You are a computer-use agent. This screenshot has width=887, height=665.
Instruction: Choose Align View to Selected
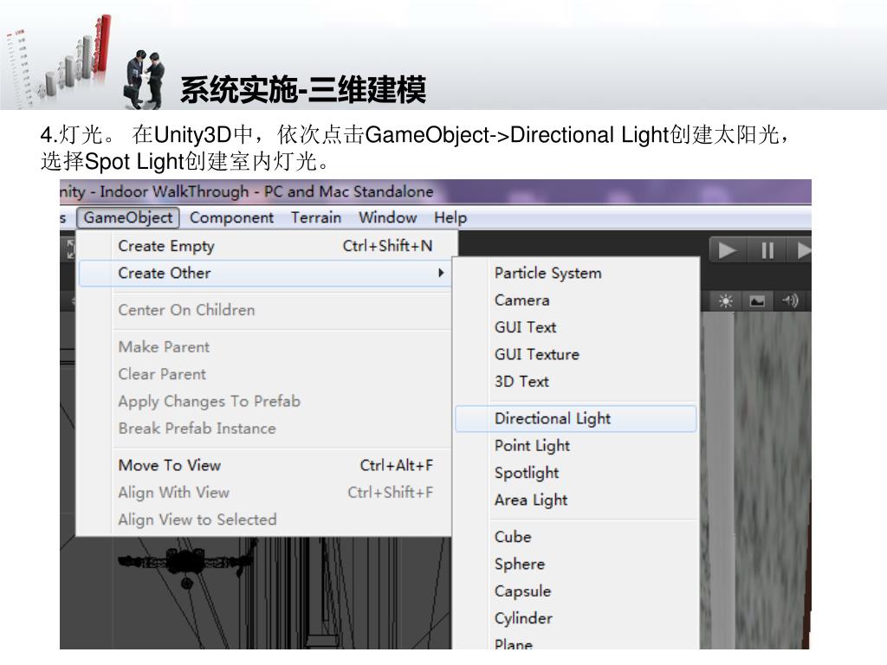[264, 520]
